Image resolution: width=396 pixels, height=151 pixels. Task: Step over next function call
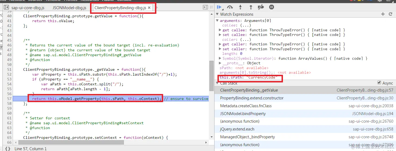click(x=230, y=7)
